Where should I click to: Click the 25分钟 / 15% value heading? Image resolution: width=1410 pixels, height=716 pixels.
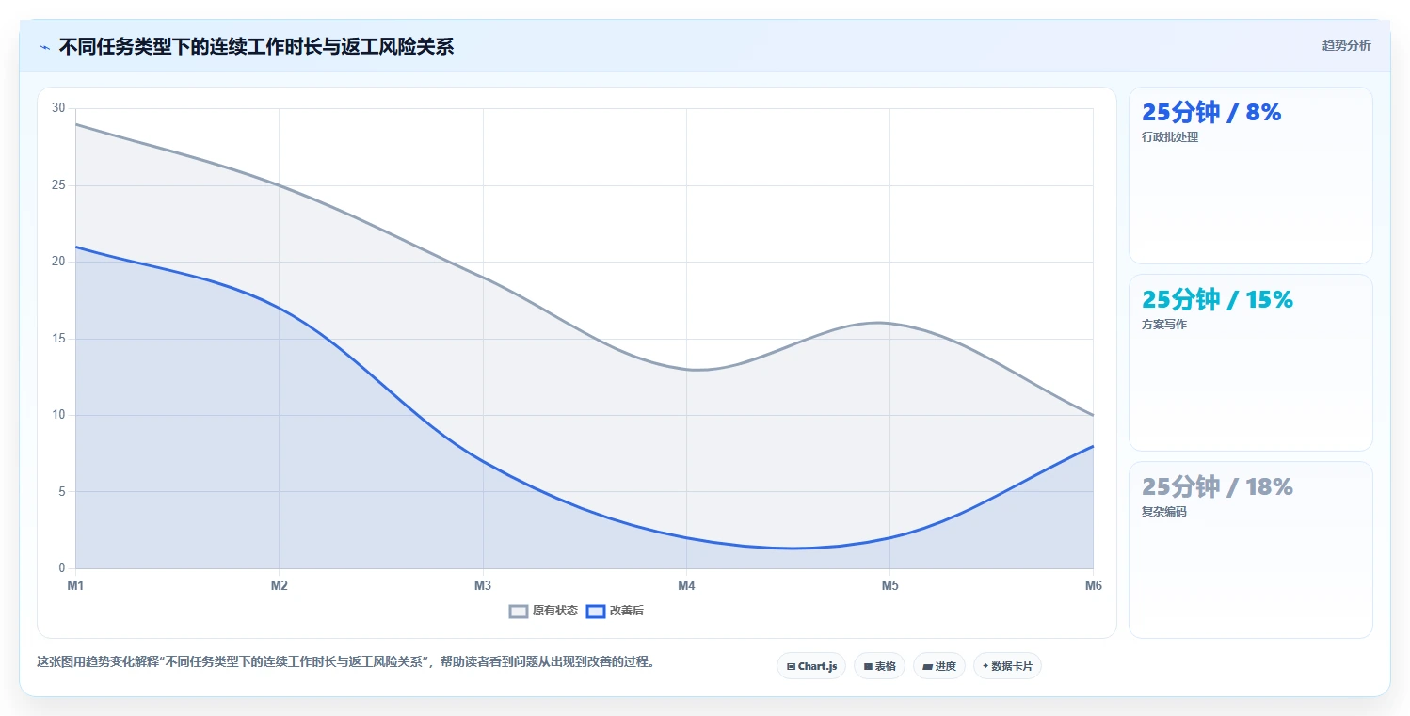pyautogui.click(x=1217, y=300)
